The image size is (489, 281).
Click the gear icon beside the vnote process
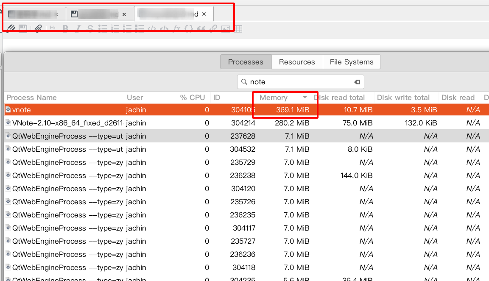[8, 110]
